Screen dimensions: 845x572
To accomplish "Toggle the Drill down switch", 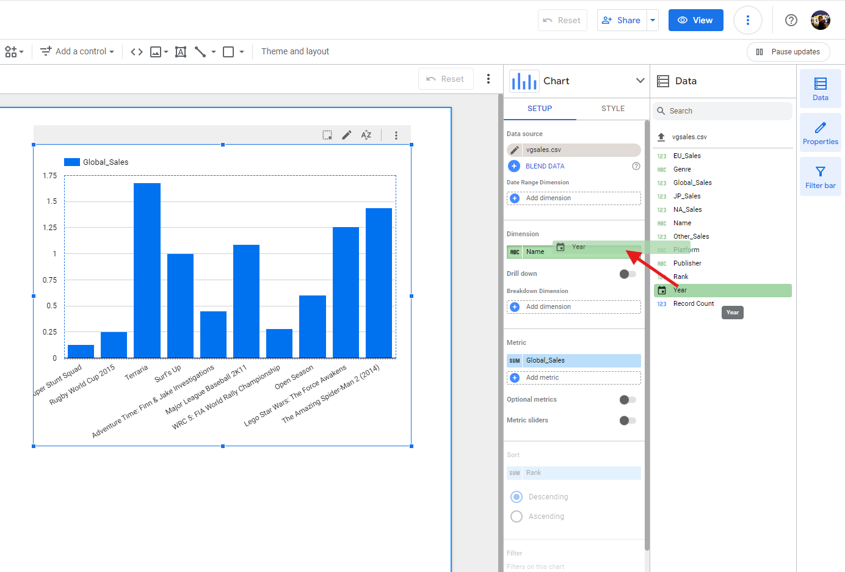I will click(x=628, y=274).
